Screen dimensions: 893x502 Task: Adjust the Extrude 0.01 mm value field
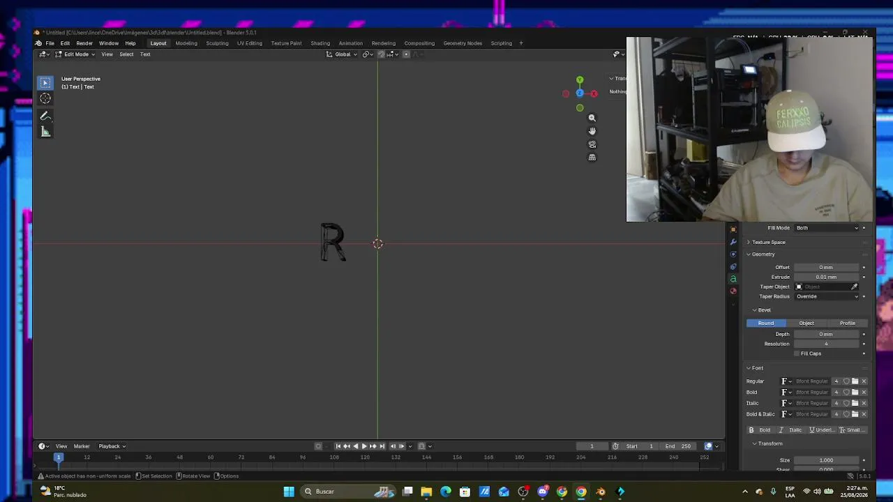827,277
